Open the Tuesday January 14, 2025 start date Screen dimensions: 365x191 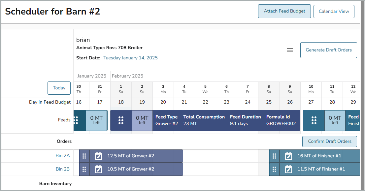coord(130,58)
